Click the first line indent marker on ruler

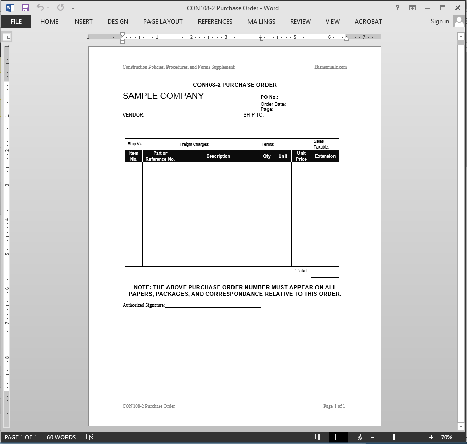click(x=122, y=34)
